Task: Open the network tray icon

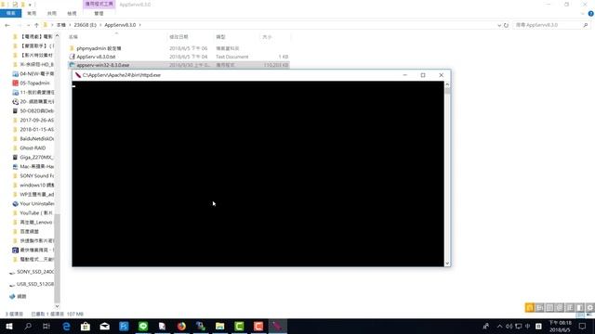Action: [519, 326]
